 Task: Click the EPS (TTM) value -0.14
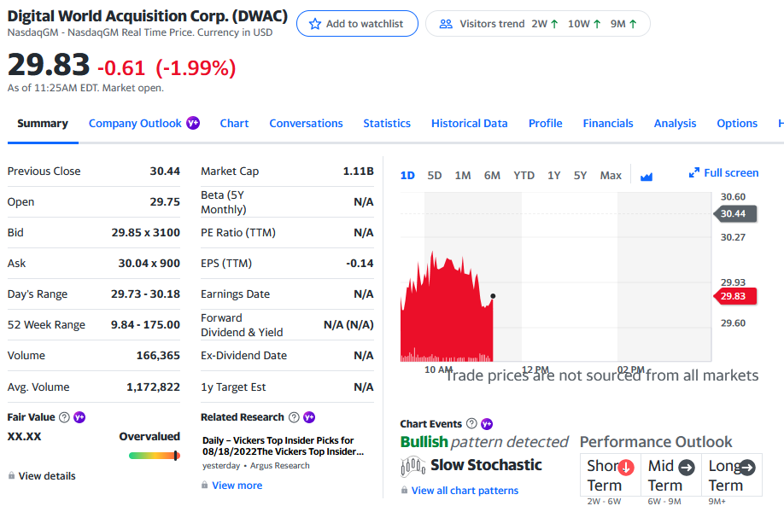pyautogui.click(x=360, y=264)
